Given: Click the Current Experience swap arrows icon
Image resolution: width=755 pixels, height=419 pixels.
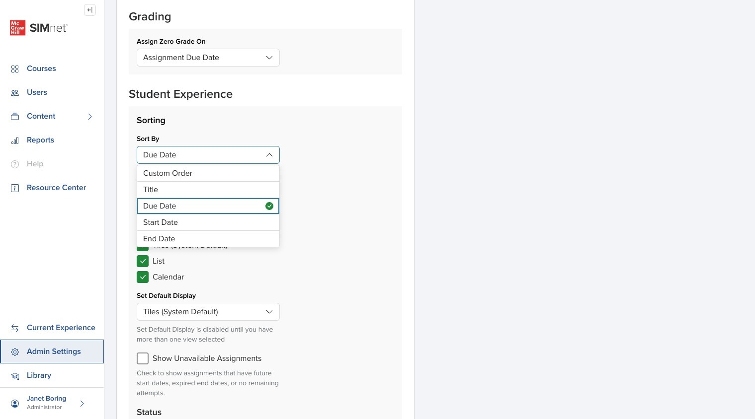Looking at the screenshot, I should [x=15, y=328].
